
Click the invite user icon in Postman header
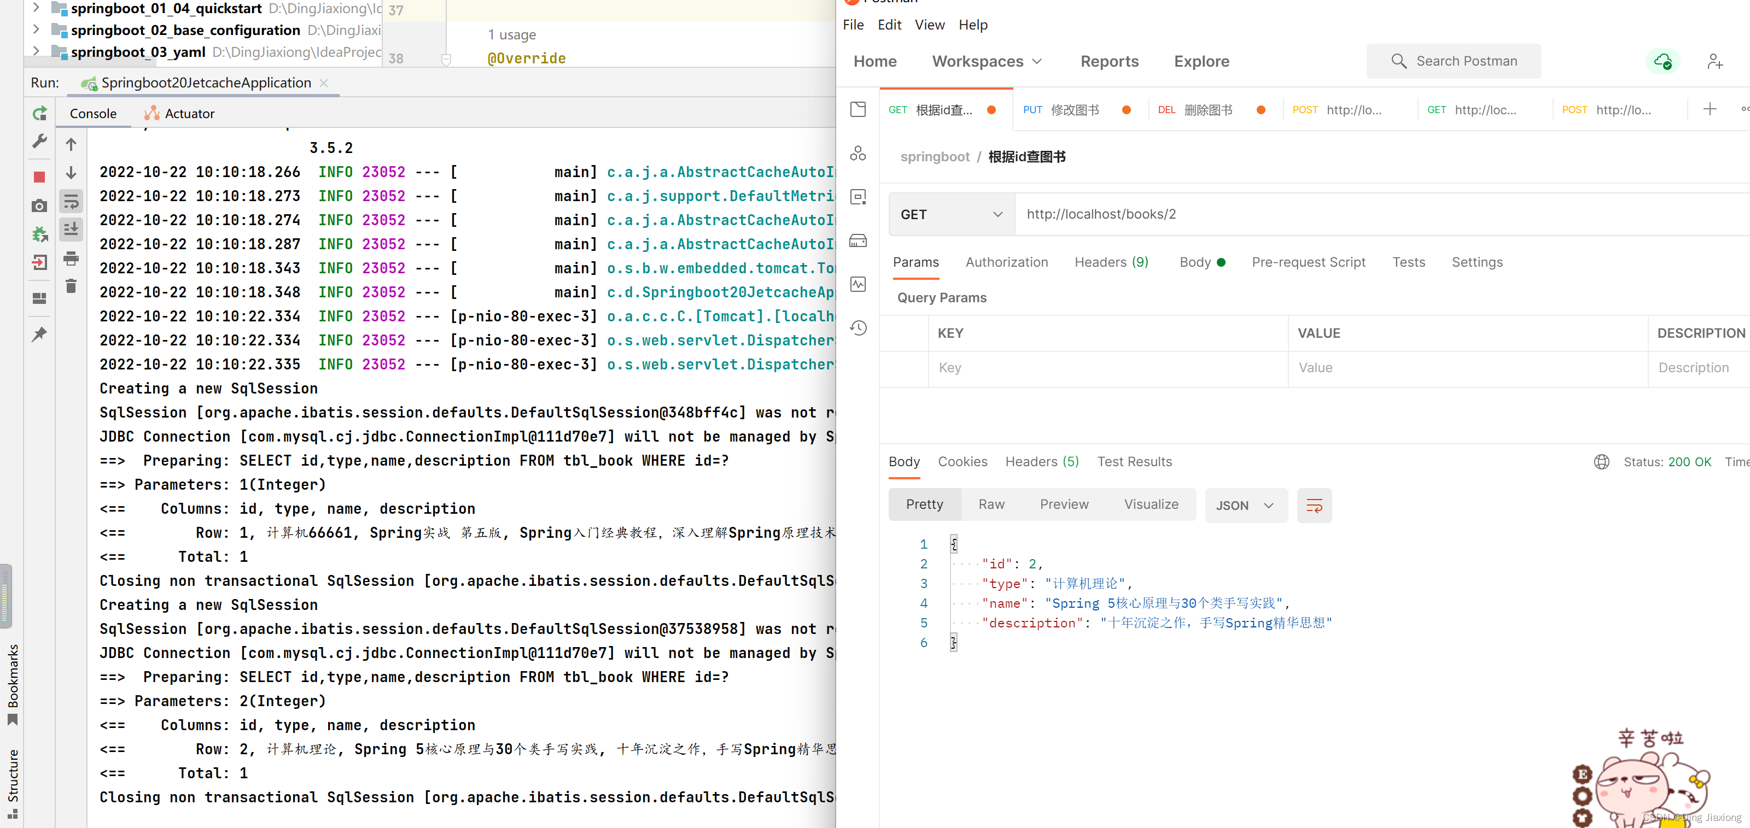coord(1714,62)
